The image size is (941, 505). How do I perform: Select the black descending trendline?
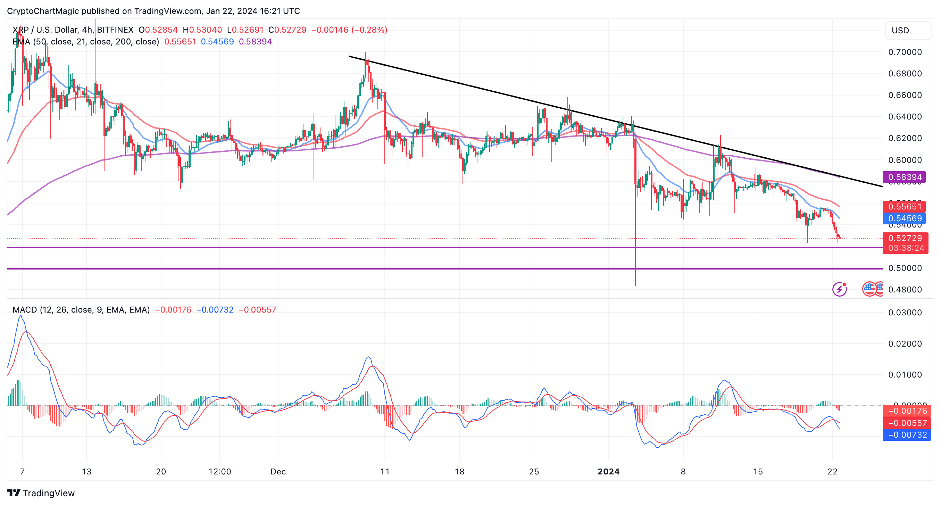[616, 121]
